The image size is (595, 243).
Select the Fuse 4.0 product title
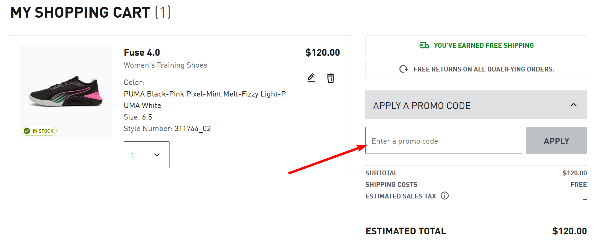142,52
